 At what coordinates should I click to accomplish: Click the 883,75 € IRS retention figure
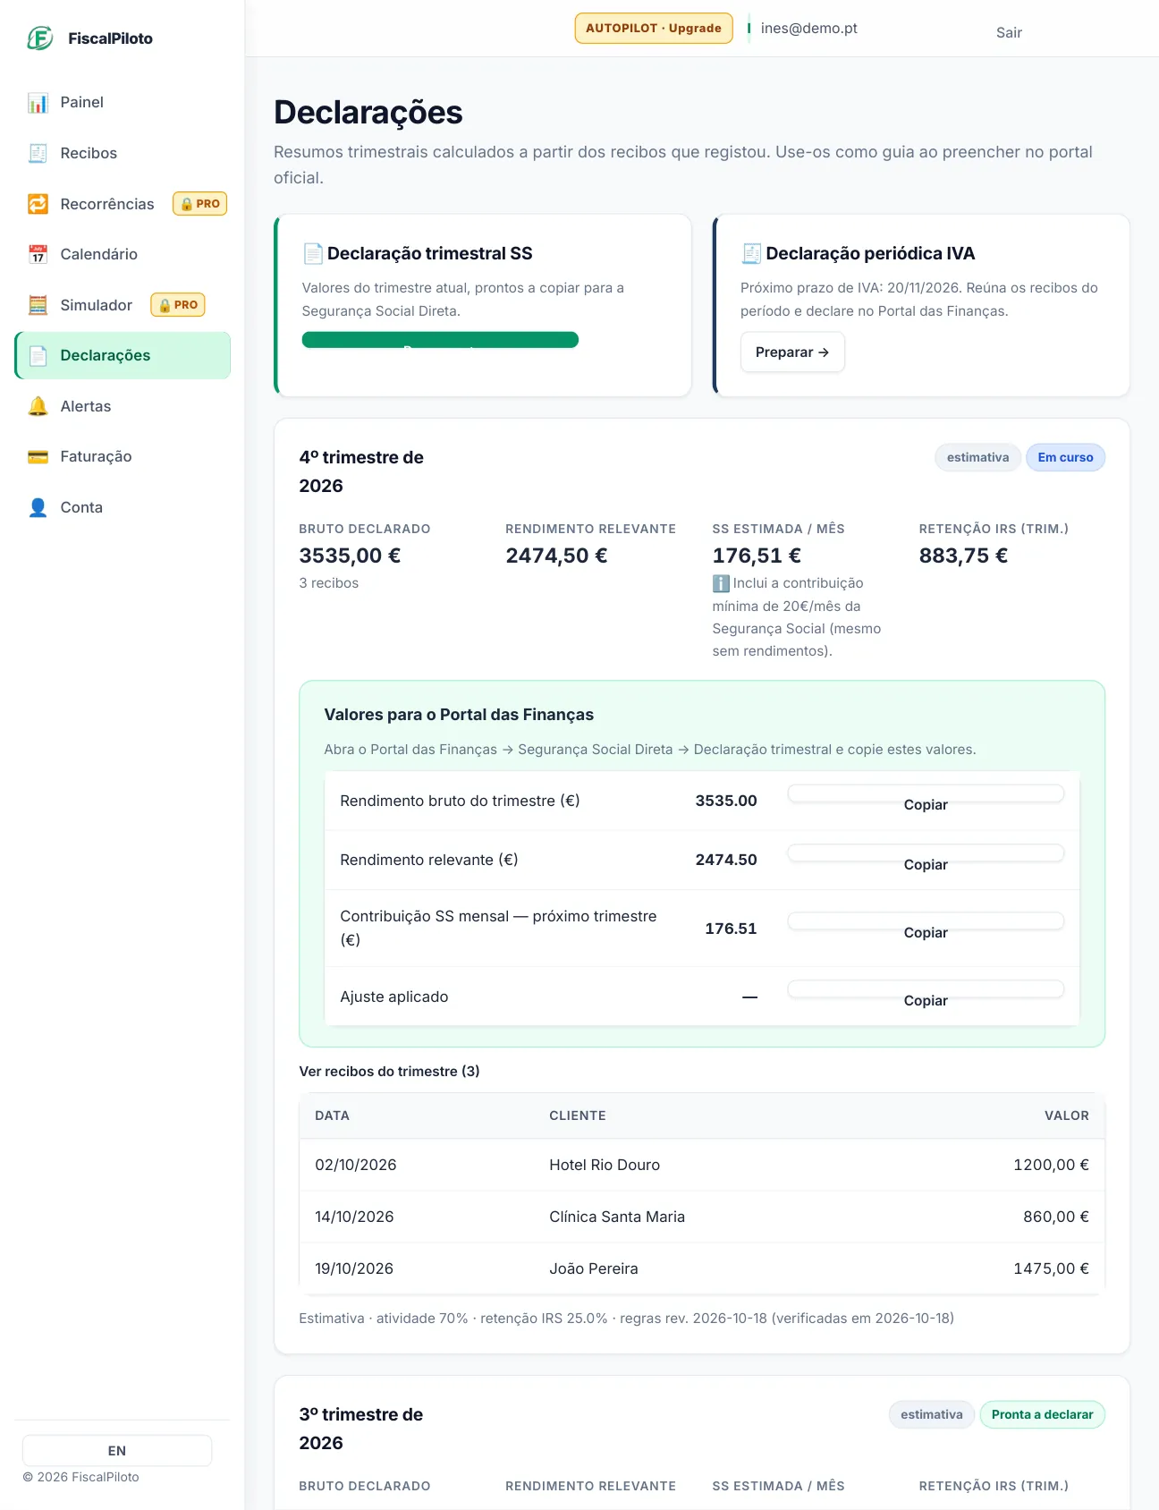coord(963,556)
